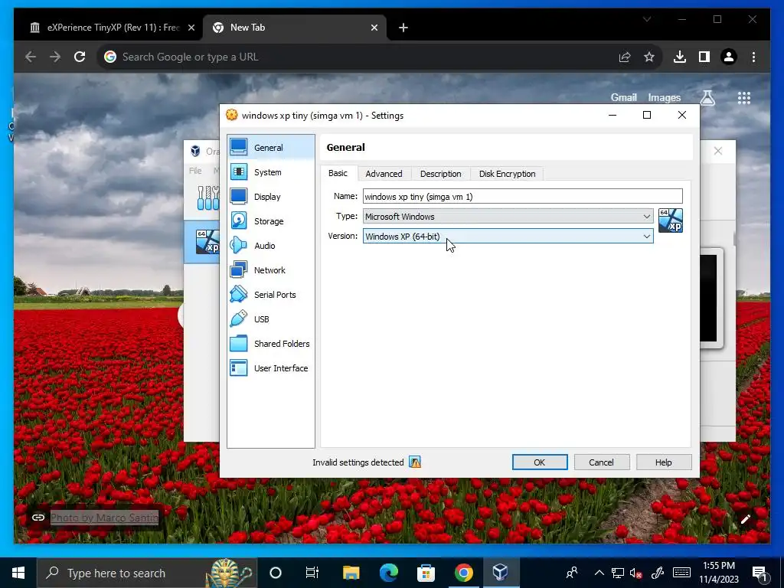Screen dimensions: 784x588
Task: Open the Search Labs flask icon
Action: click(707, 97)
